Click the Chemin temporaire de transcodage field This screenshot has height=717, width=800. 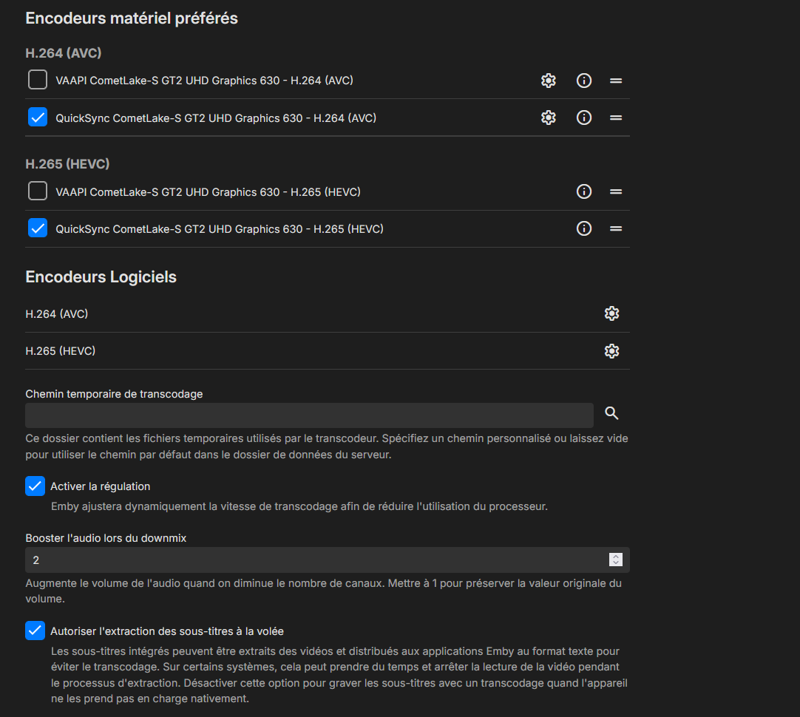[309, 415]
